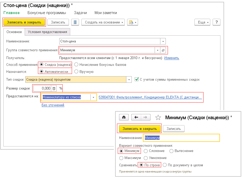Open the Главное section

pyautogui.click(x=12, y=13)
